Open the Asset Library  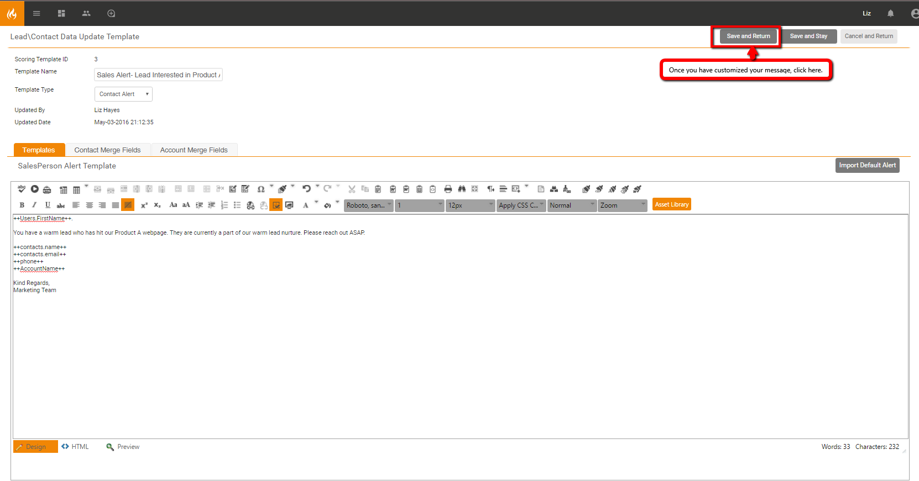(x=672, y=204)
